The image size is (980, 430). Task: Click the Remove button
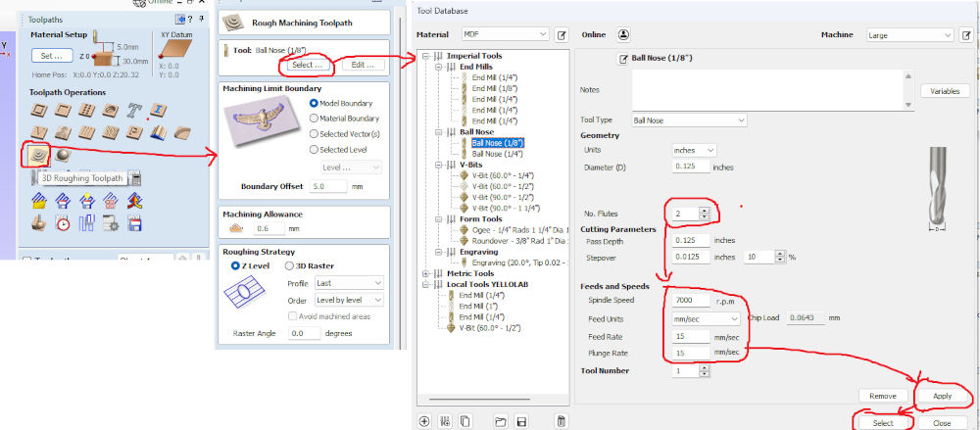point(883,397)
